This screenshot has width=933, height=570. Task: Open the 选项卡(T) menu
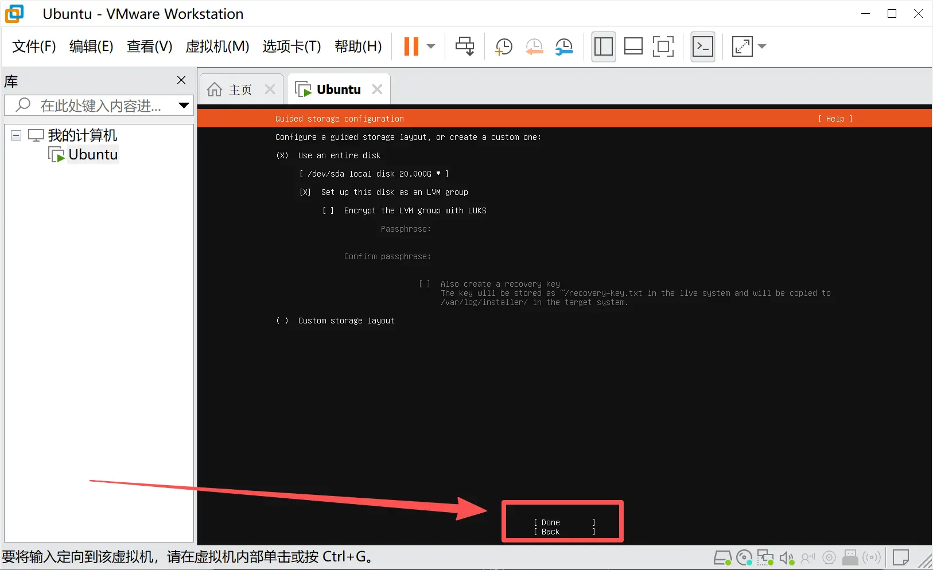[291, 46]
